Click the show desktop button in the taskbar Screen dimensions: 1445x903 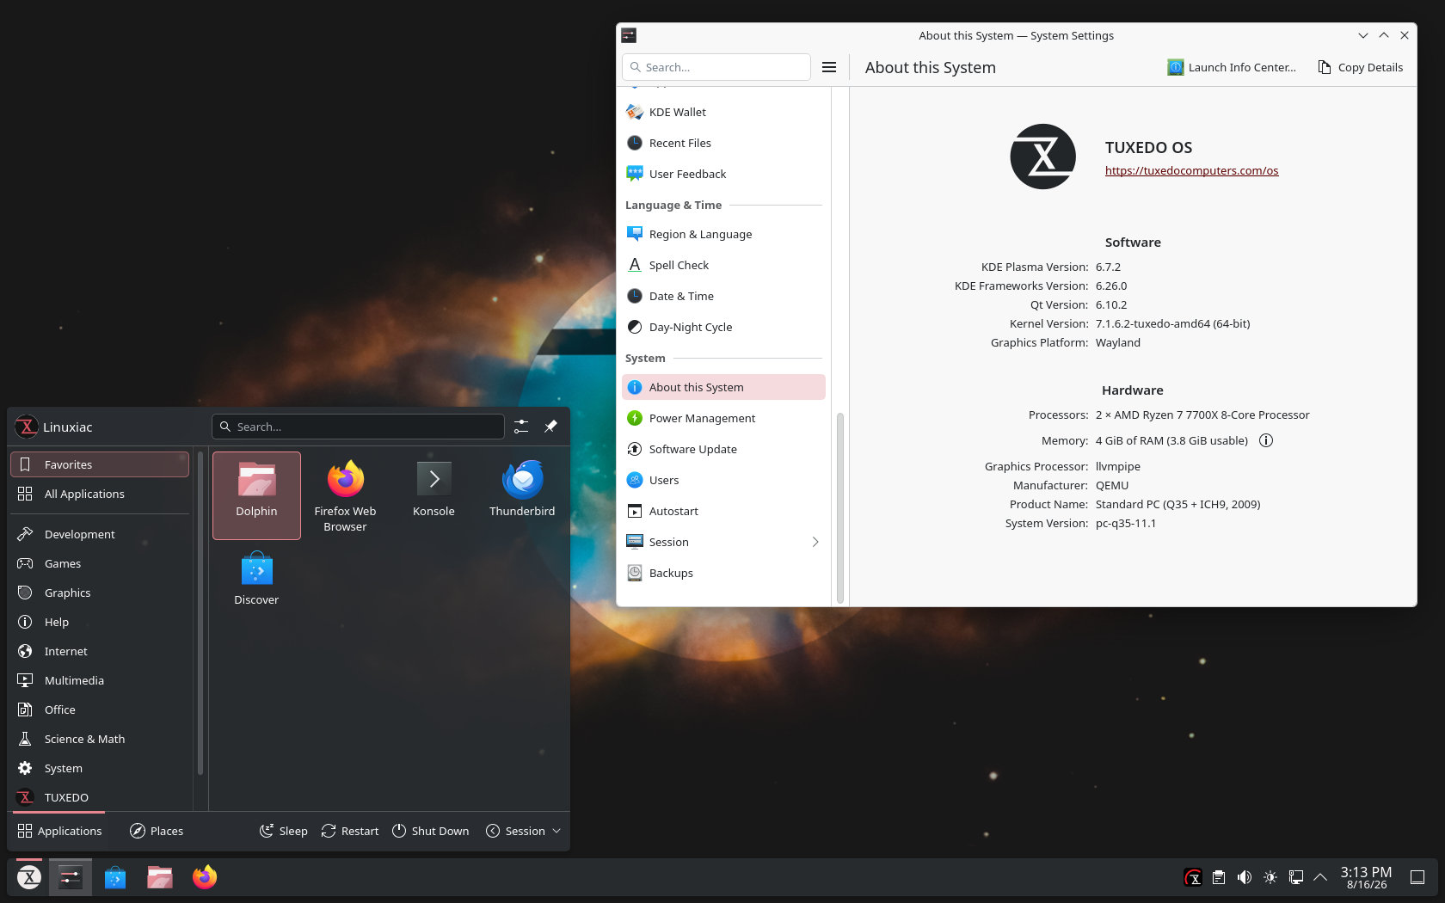coord(1417,877)
